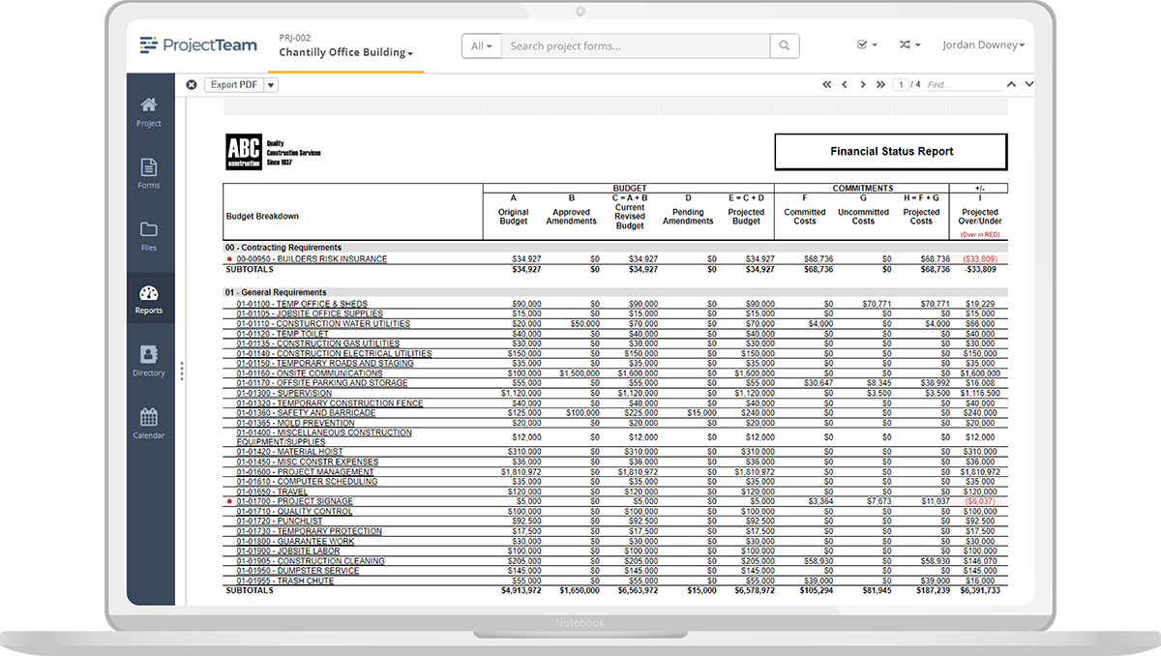
Task: Open 01-01955 - TRASH CHUTE link
Action: point(285,581)
